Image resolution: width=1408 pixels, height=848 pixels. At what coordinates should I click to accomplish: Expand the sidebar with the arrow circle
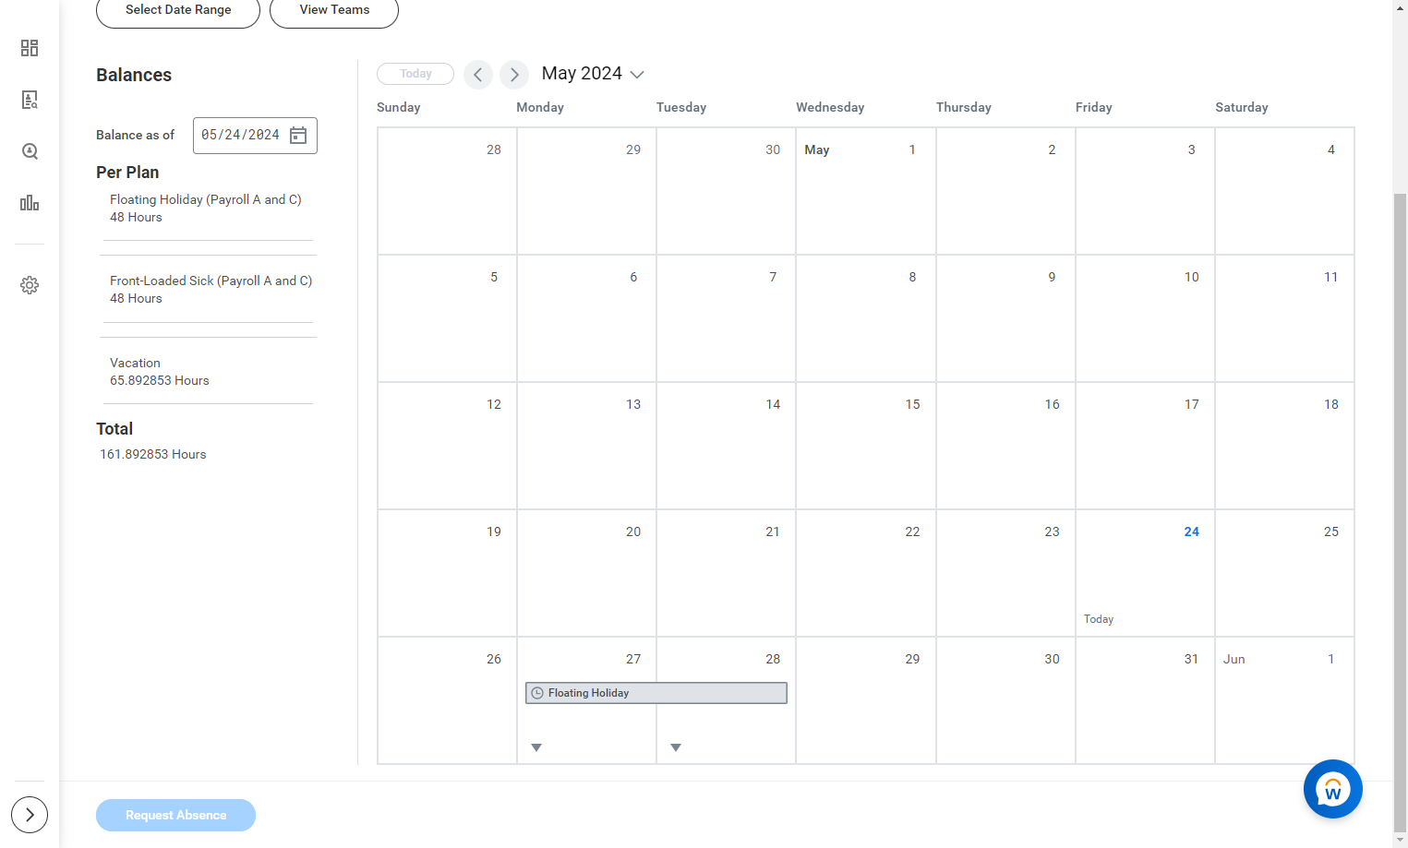tap(30, 815)
